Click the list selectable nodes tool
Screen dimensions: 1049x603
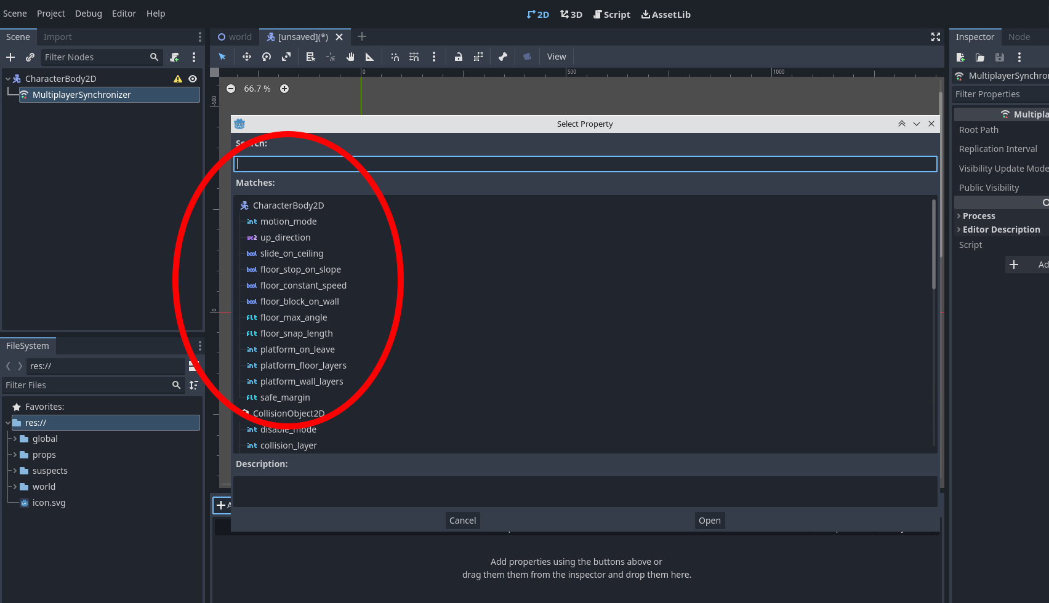[x=311, y=57]
